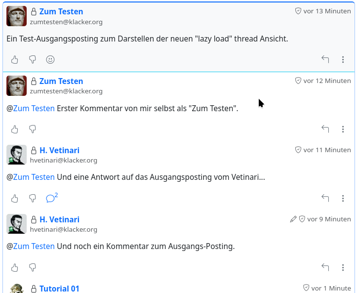This screenshot has width=357, height=293.
Task: Dislike the 'Erster Kommentar' post
Action: pos(33,129)
